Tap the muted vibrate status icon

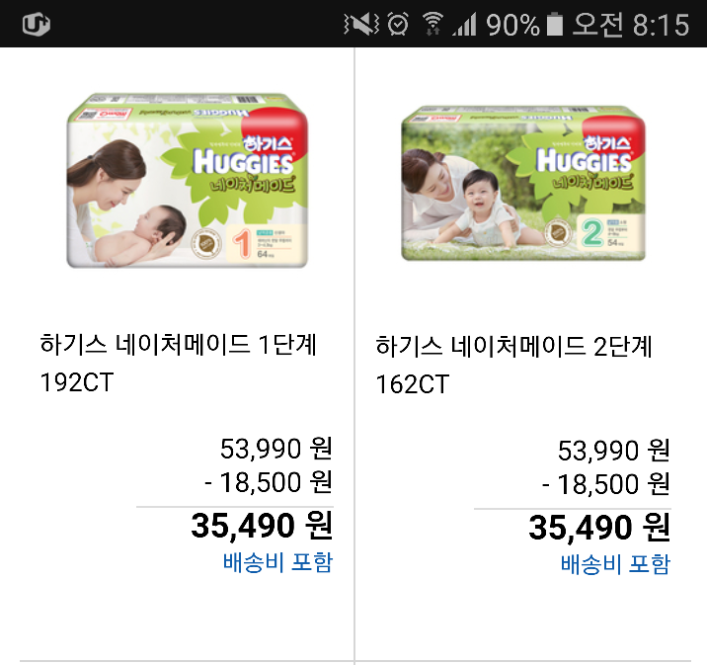click(361, 24)
